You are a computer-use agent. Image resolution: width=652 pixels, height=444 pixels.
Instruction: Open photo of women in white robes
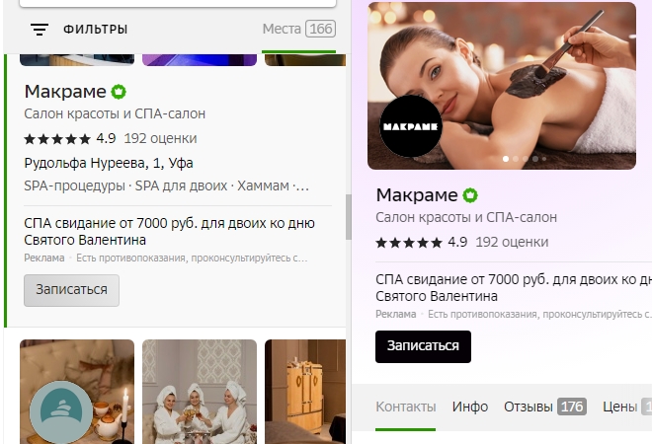200,392
